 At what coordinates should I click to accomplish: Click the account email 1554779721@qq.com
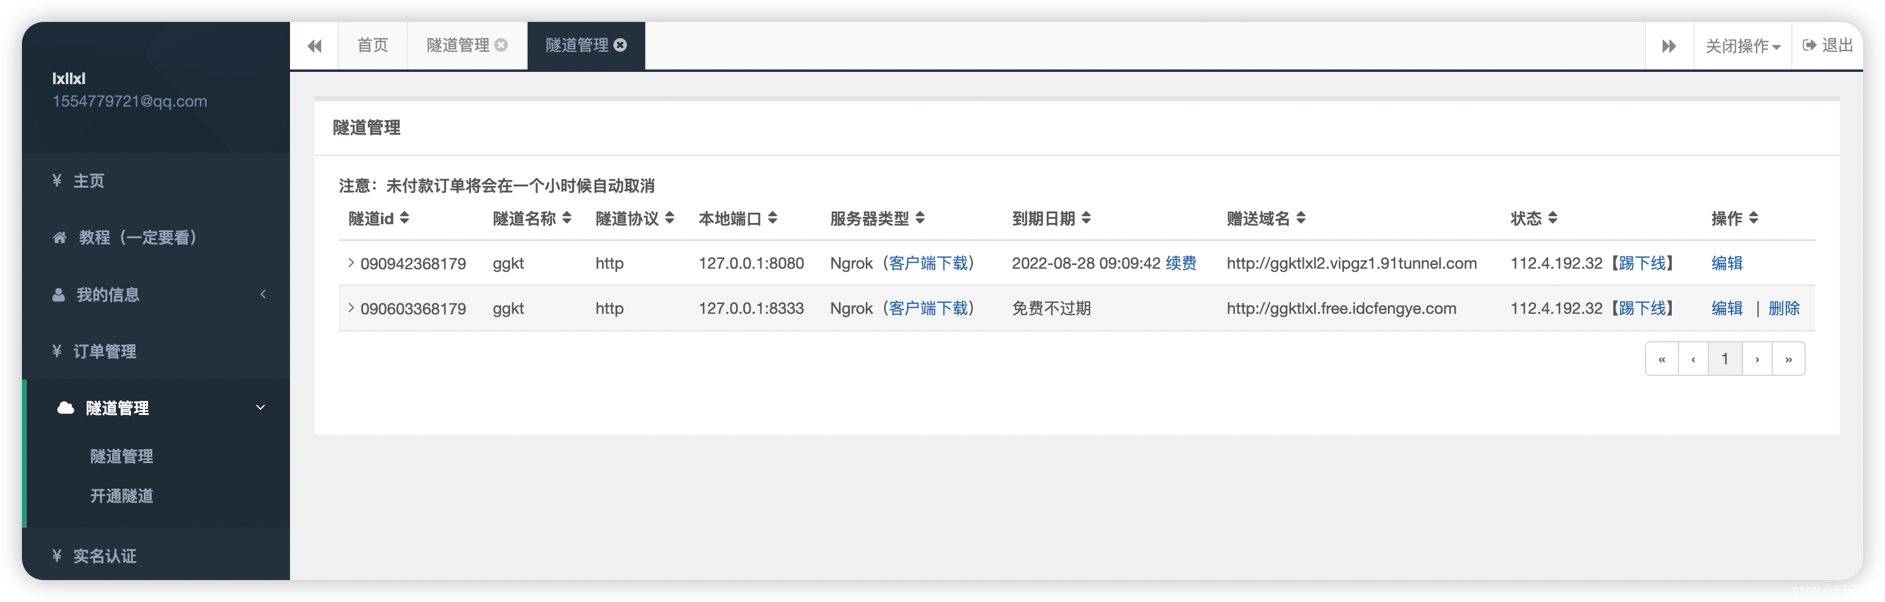(130, 101)
